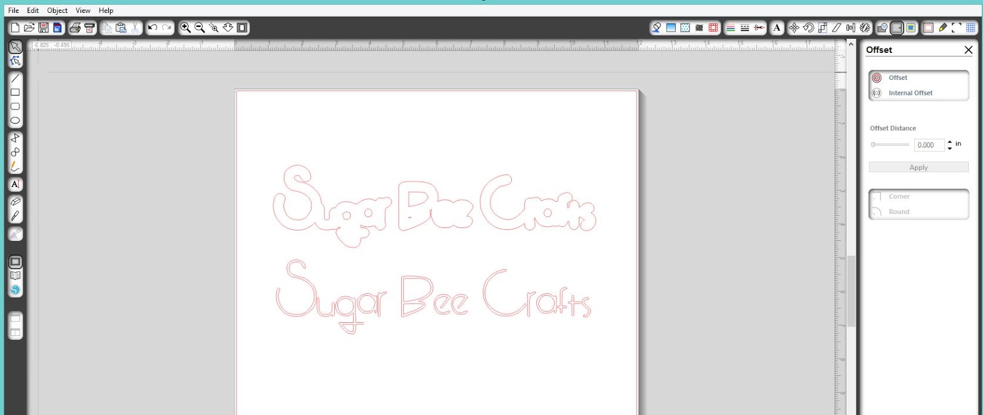This screenshot has height=415, width=983.
Task: Open the Page settings icon
Action: [928, 28]
